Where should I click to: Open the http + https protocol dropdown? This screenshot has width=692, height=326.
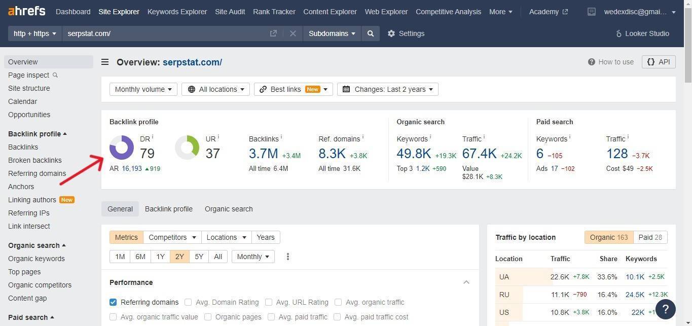[34, 33]
